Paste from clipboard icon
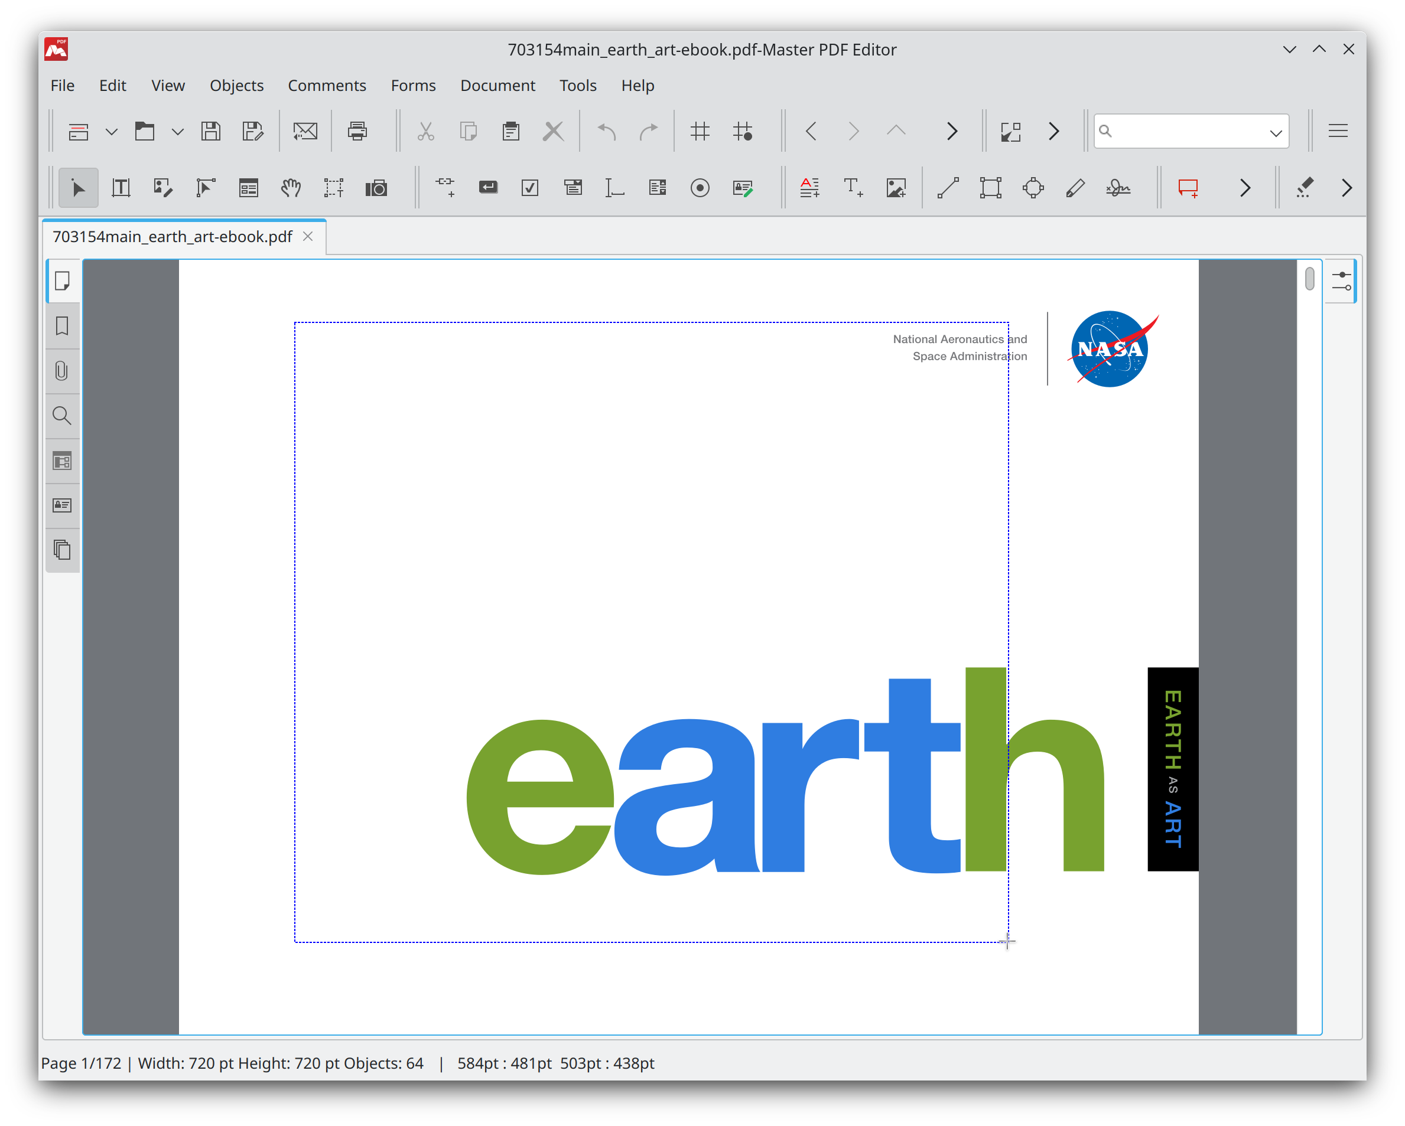Viewport: 1405px width, 1126px height. pos(511,132)
